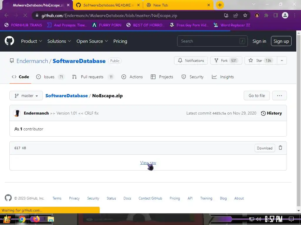Focus the GitHub Search field

tap(212, 41)
